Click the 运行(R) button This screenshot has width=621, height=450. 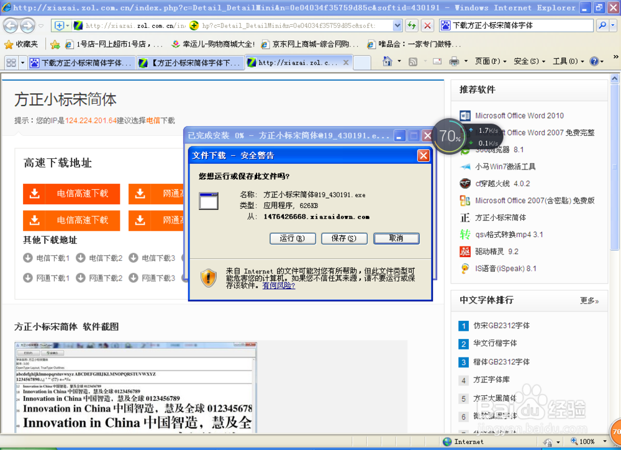click(292, 238)
